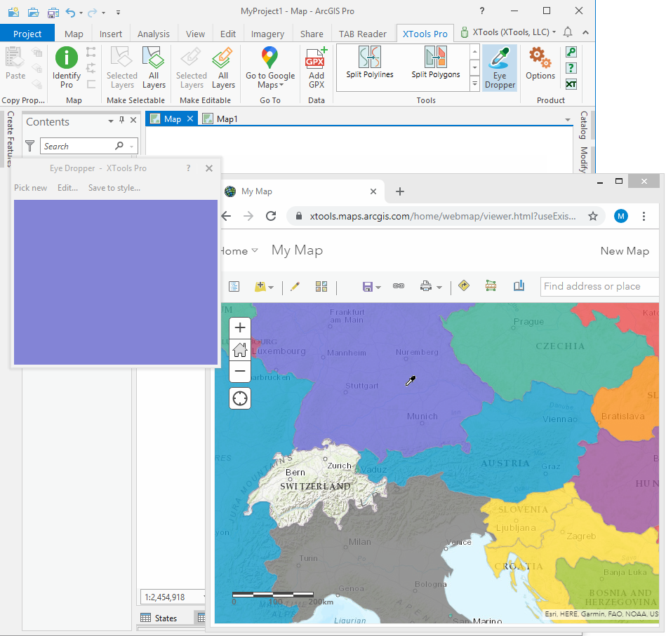This screenshot has width=666, height=636.
Task: Click the find my location button
Action: point(240,399)
